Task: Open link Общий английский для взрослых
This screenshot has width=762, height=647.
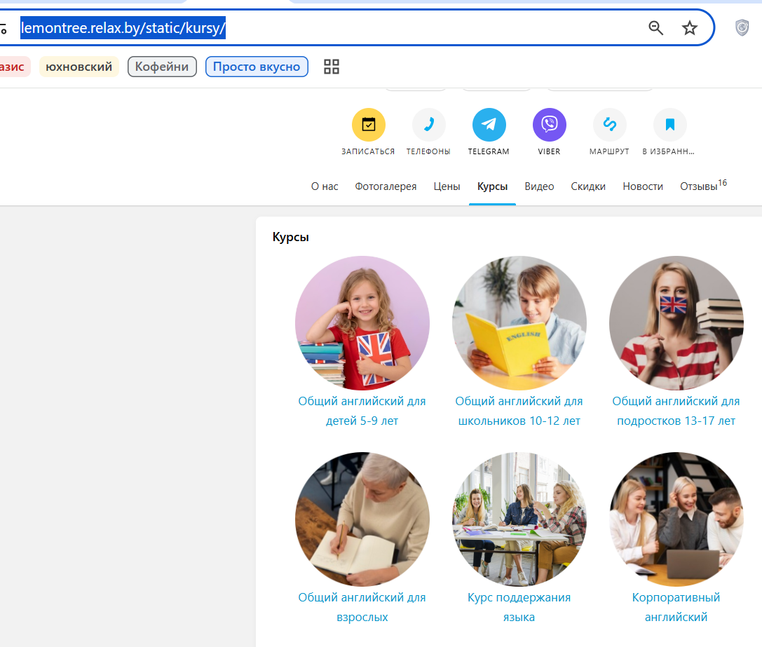Action: click(x=362, y=607)
